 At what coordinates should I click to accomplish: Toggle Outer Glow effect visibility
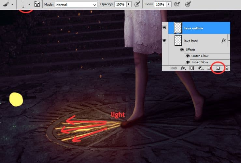coord(187,56)
